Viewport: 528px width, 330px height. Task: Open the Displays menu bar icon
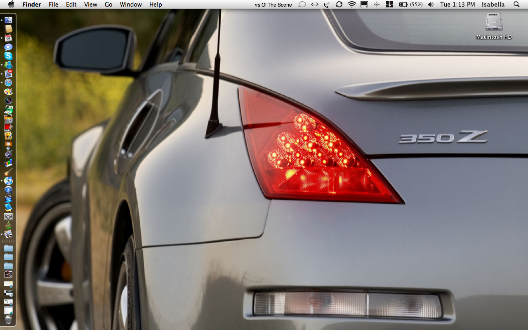(x=364, y=5)
